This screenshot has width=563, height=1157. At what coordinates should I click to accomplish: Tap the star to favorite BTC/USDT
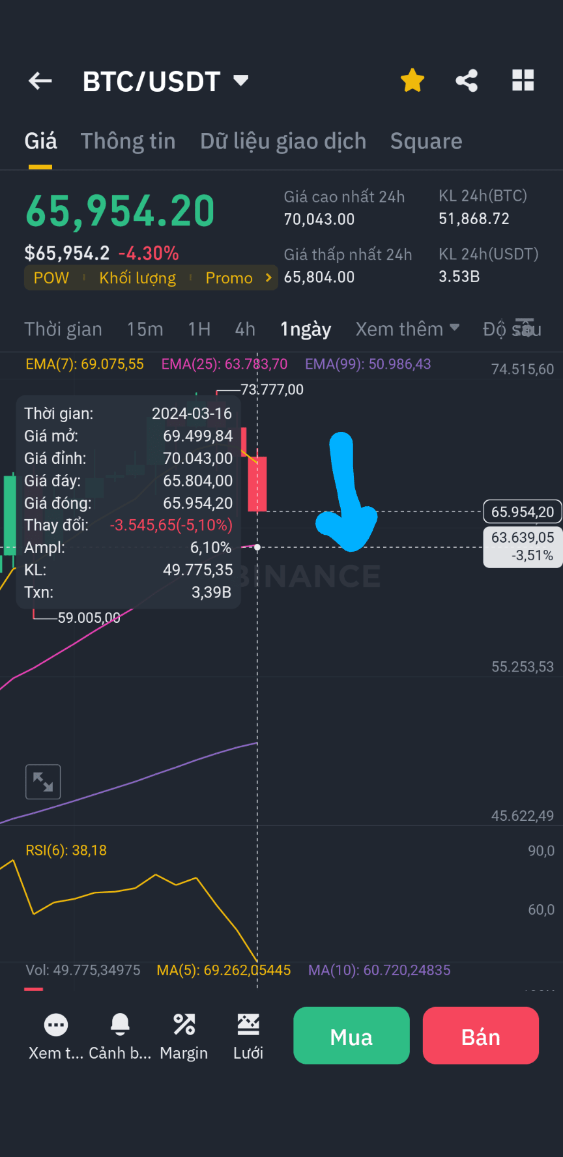[412, 80]
